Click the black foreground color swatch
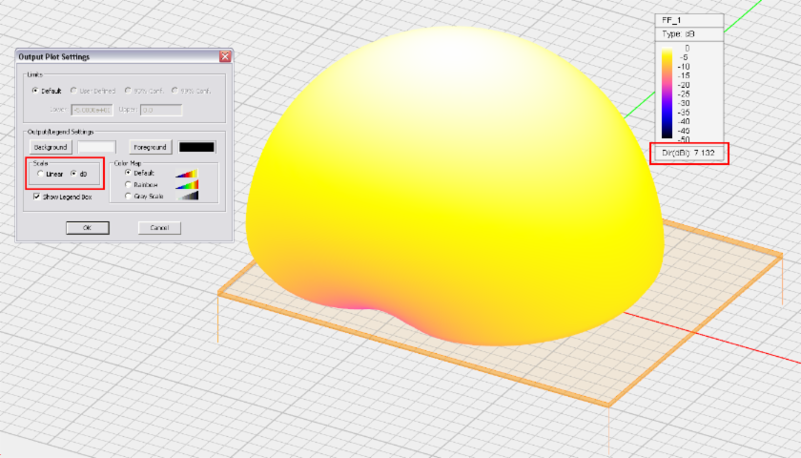 point(196,148)
